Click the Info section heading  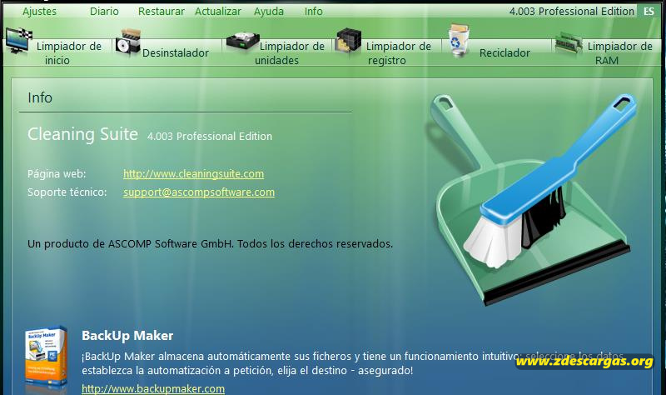pos(40,97)
